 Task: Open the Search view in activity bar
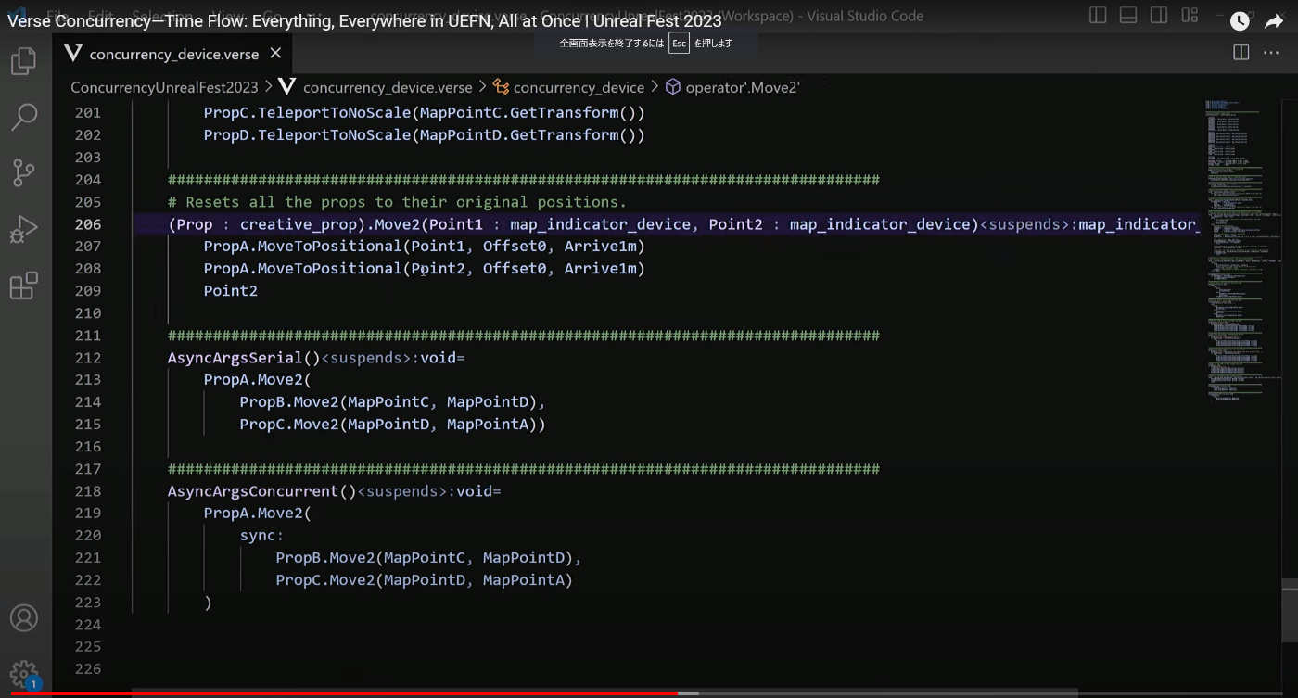[x=23, y=117]
